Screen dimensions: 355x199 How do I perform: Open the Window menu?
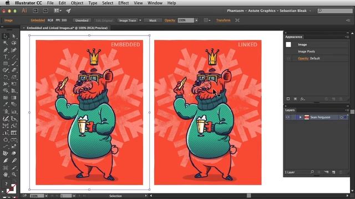(x=155, y=3)
